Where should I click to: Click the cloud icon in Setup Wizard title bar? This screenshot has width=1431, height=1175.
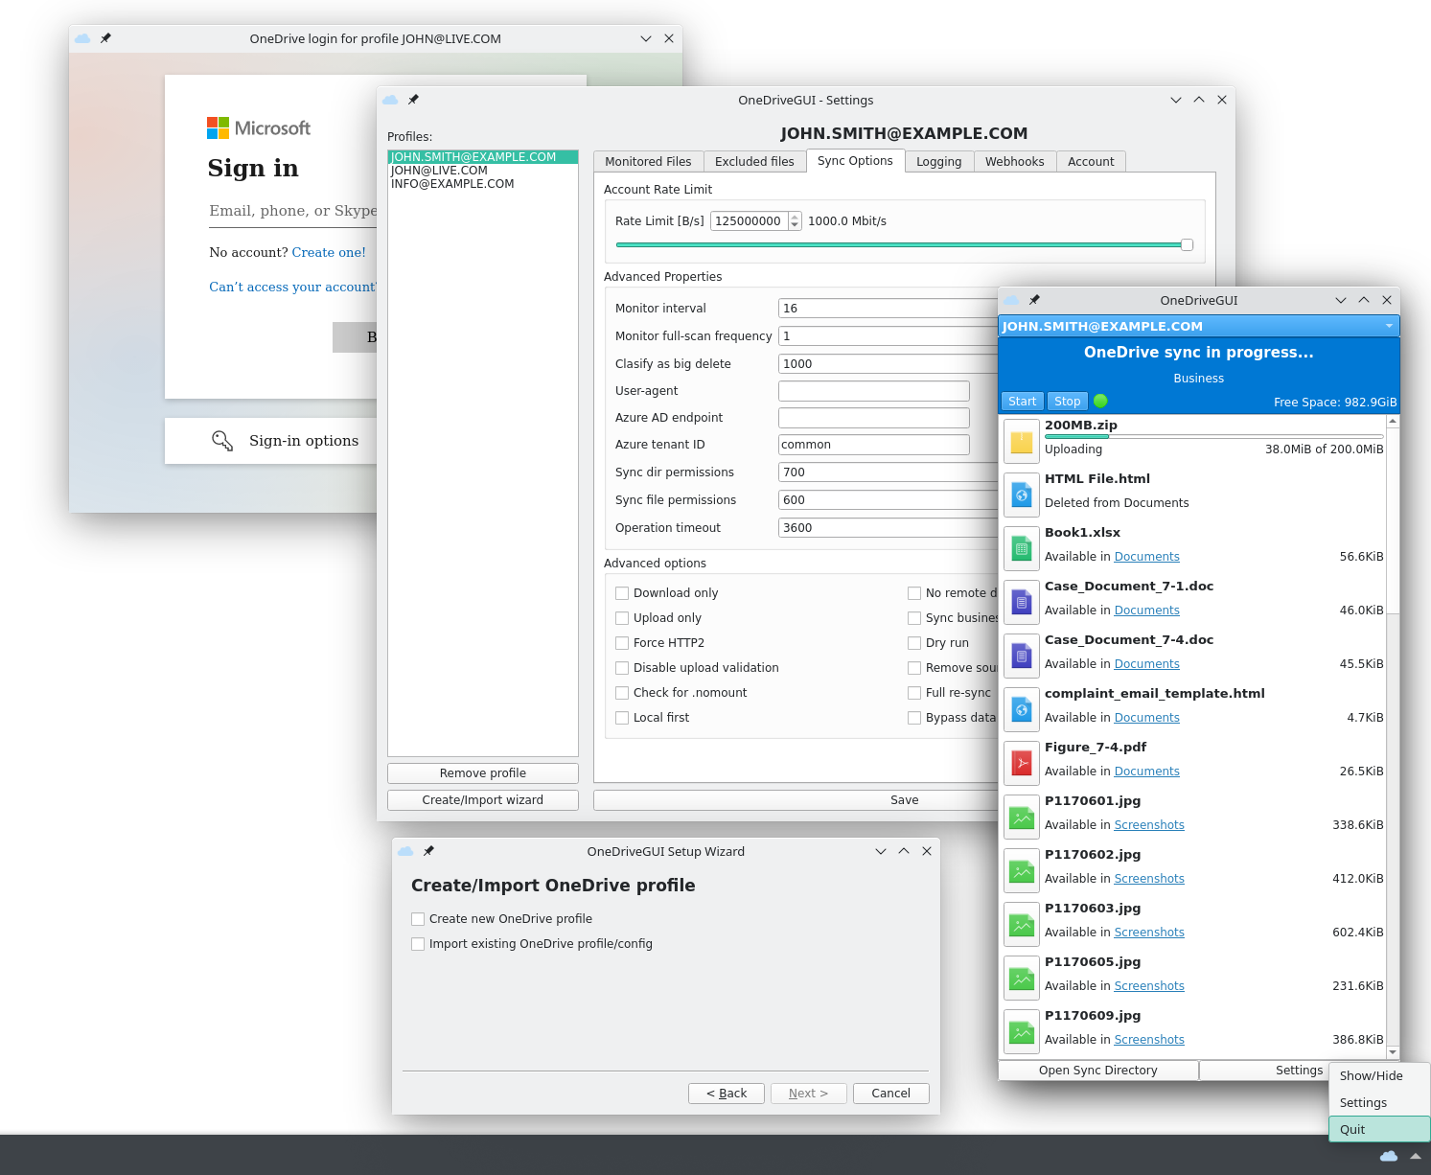point(405,851)
